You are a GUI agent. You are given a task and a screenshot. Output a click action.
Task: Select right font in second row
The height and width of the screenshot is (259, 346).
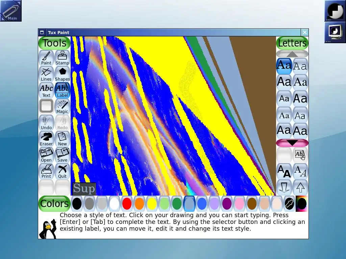300,82
